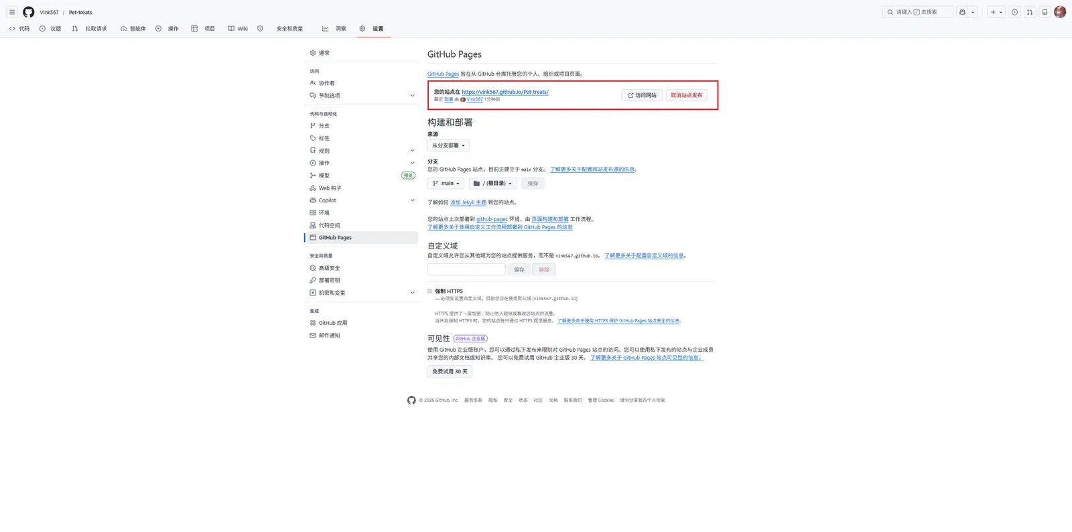Open 通常 (General) settings in sidebar
The image size is (1072, 532).
click(x=362, y=53)
